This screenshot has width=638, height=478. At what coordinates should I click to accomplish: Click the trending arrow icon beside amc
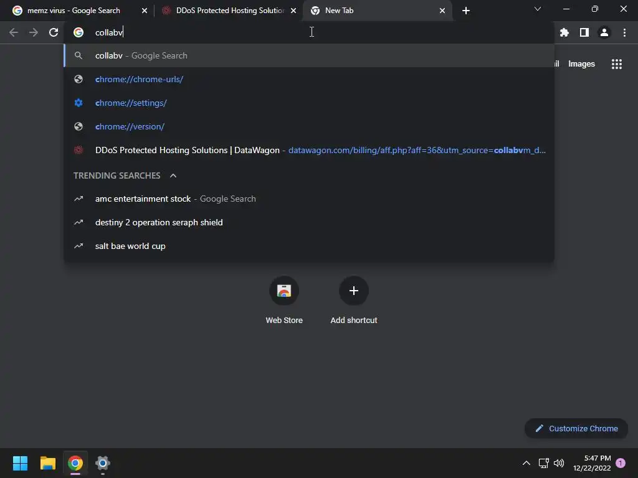(x=79, y=199)
